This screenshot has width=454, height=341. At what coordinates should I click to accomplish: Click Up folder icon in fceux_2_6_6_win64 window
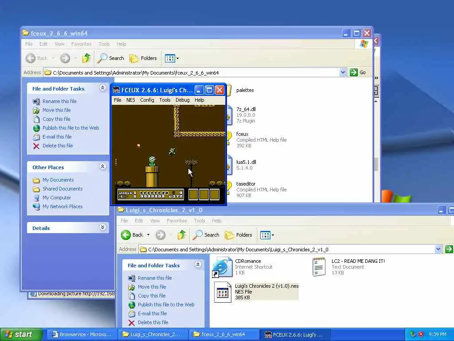pyautogui.click(x=86, y=58)
